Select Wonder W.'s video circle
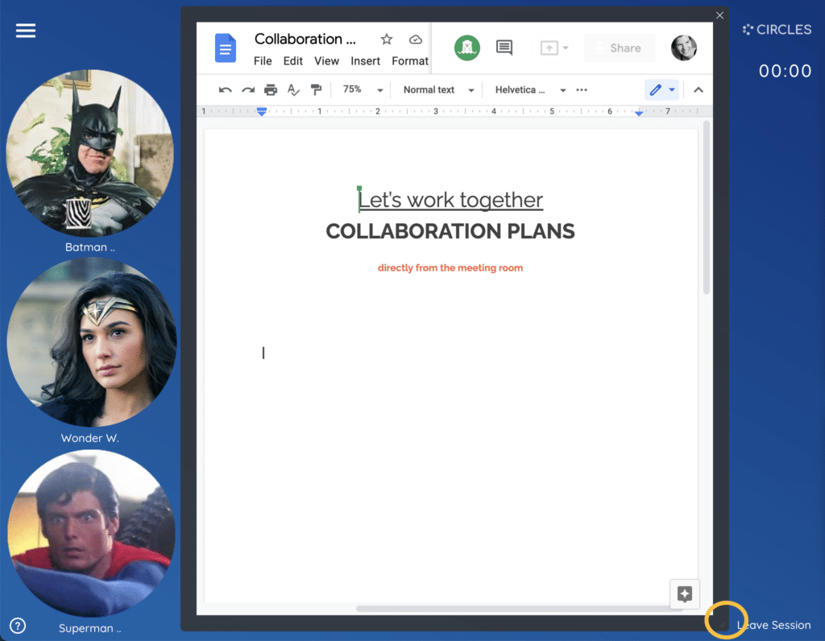The image size is (825, 641). coord(92,342)
